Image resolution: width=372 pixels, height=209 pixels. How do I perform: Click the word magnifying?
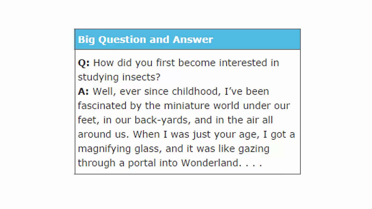tap(104, 149)
